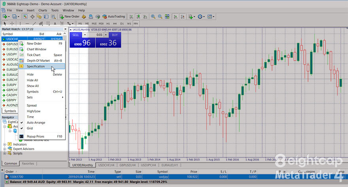Select the Fibonacci retracement tool
The width and height of the screenshot is (348, 187).
tap(48, 24)
